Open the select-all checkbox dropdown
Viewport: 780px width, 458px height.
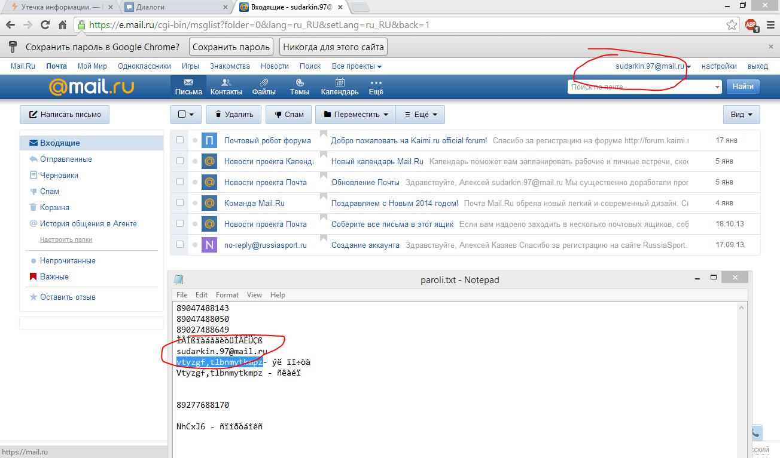click(x=186, y=114)
